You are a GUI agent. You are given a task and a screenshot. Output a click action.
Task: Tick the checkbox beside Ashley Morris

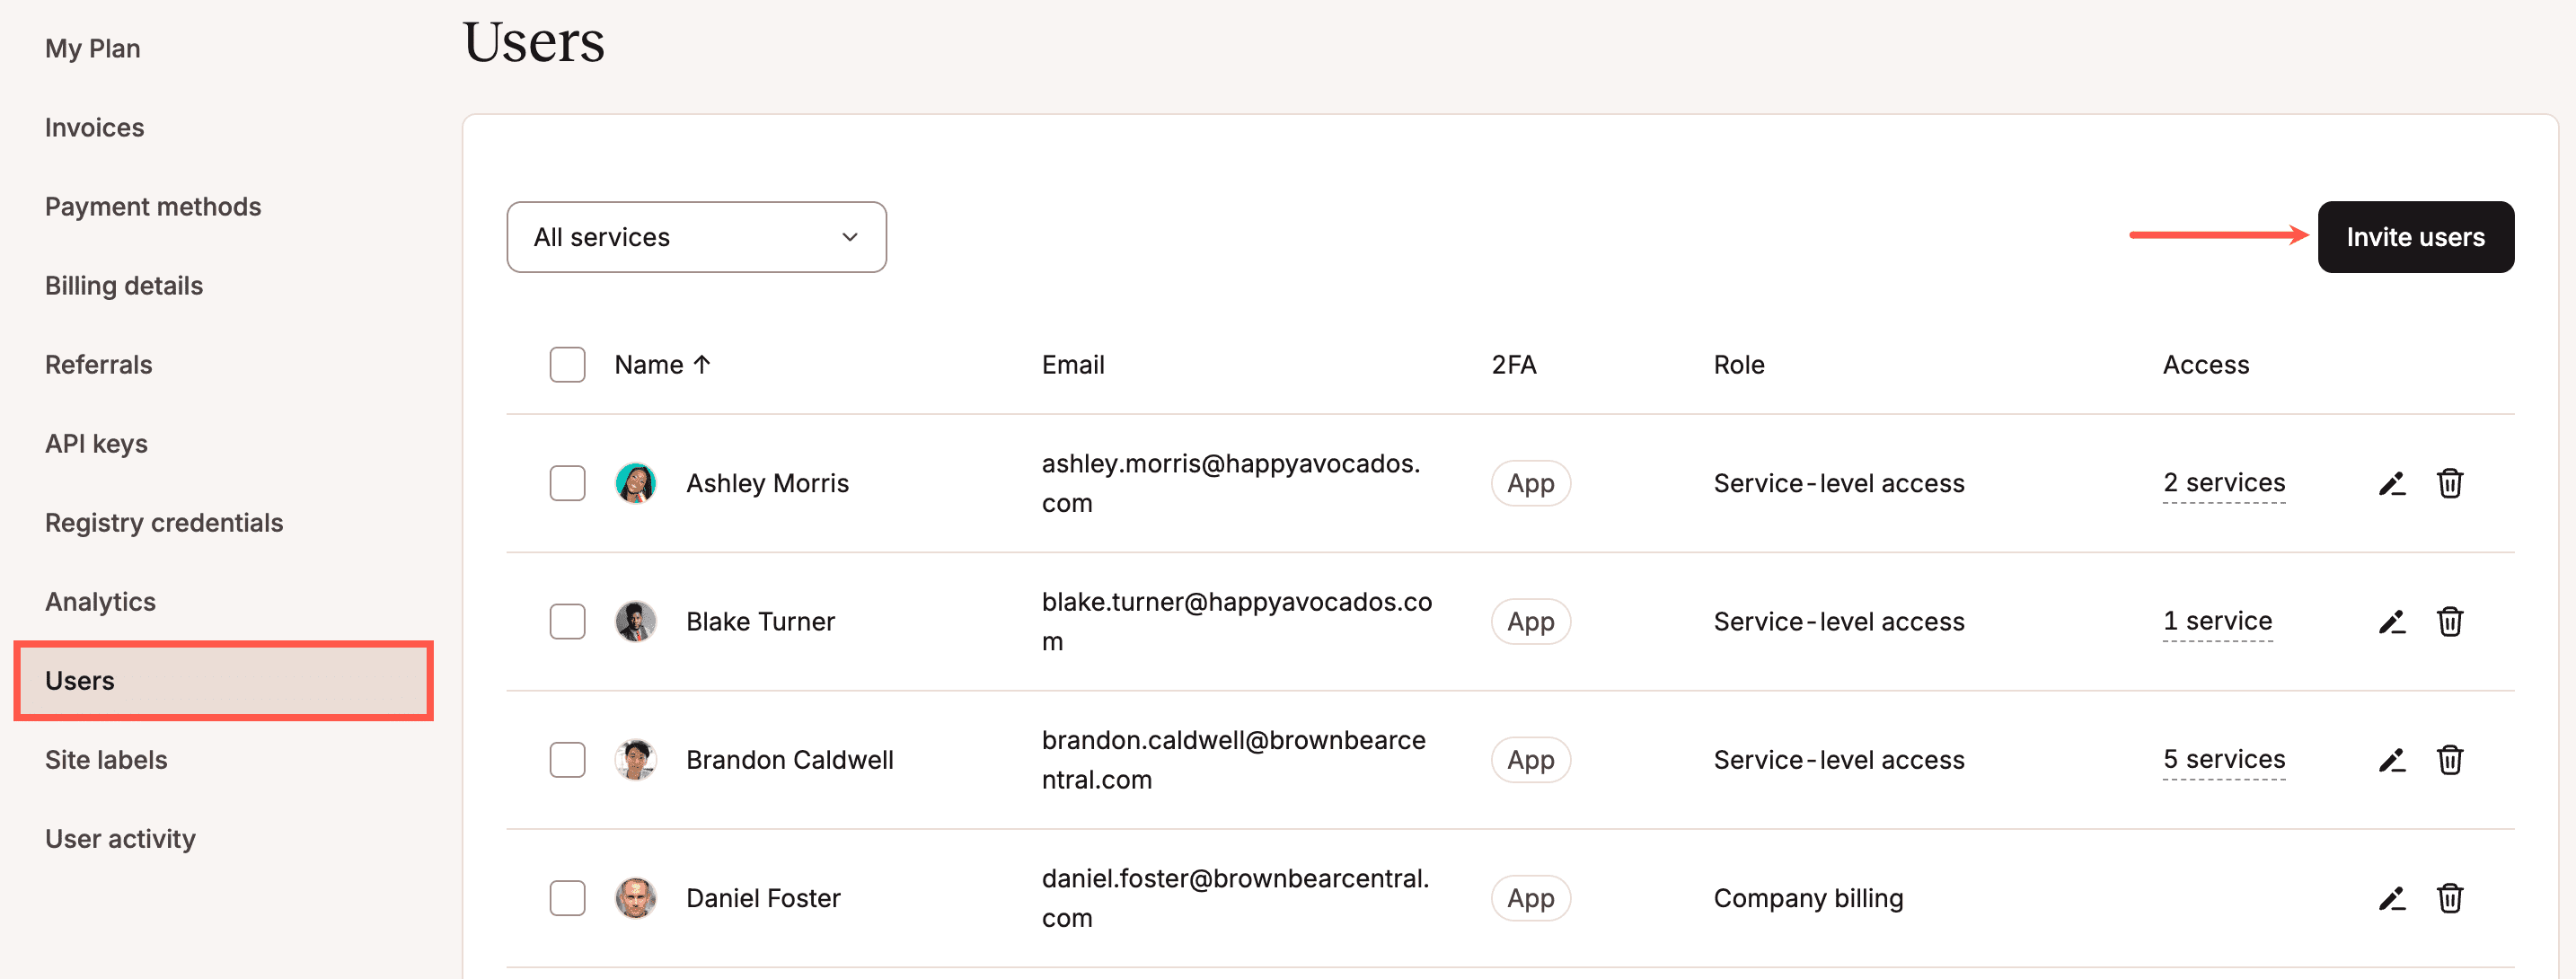coord(567,484)
